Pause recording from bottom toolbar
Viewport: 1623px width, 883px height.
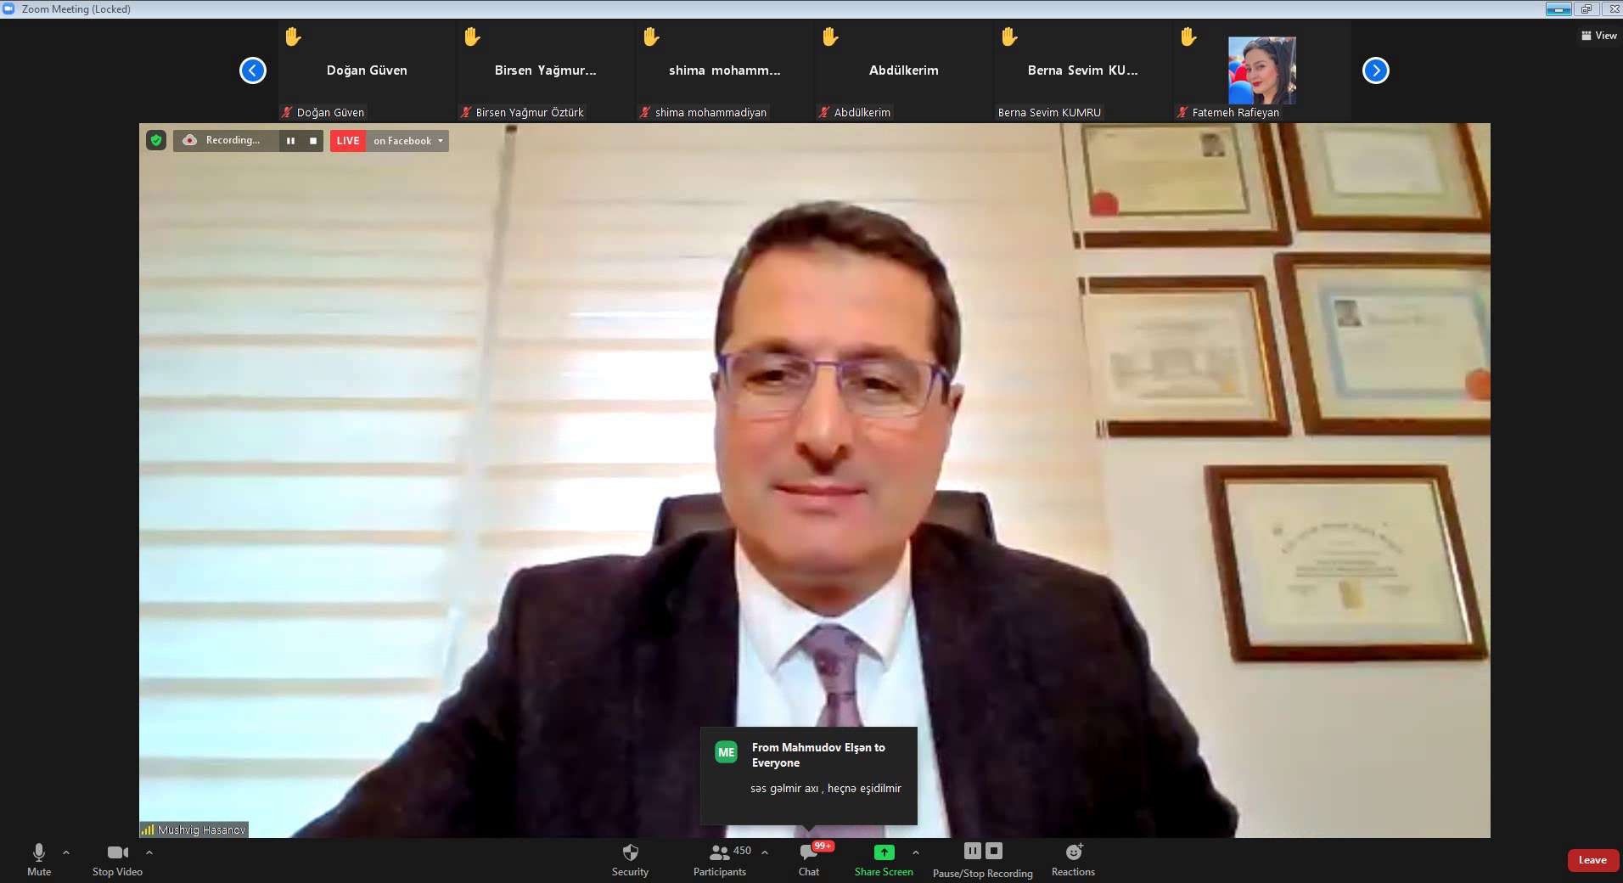pyautogui.click(x=973, y=851)
